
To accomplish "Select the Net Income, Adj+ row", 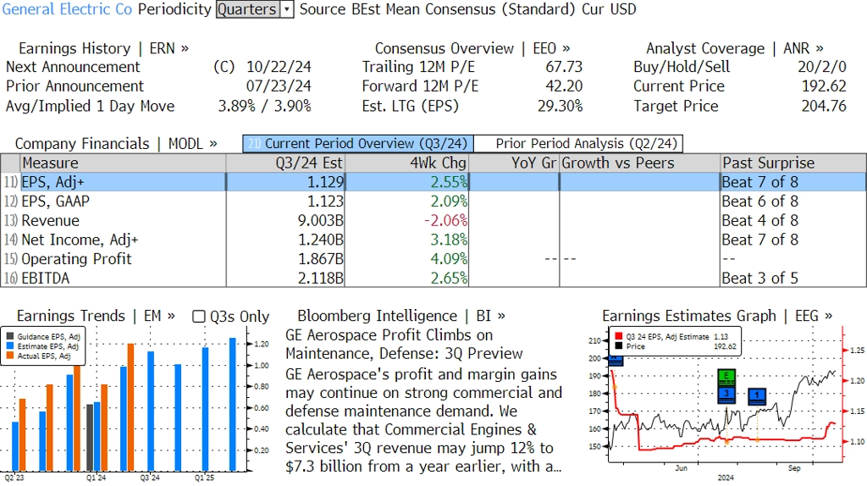I will click(x=433, y=240).
